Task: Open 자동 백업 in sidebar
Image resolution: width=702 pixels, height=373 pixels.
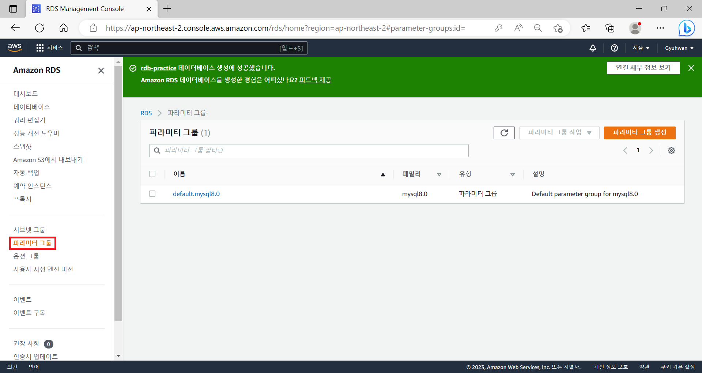Action: (26, 173)
